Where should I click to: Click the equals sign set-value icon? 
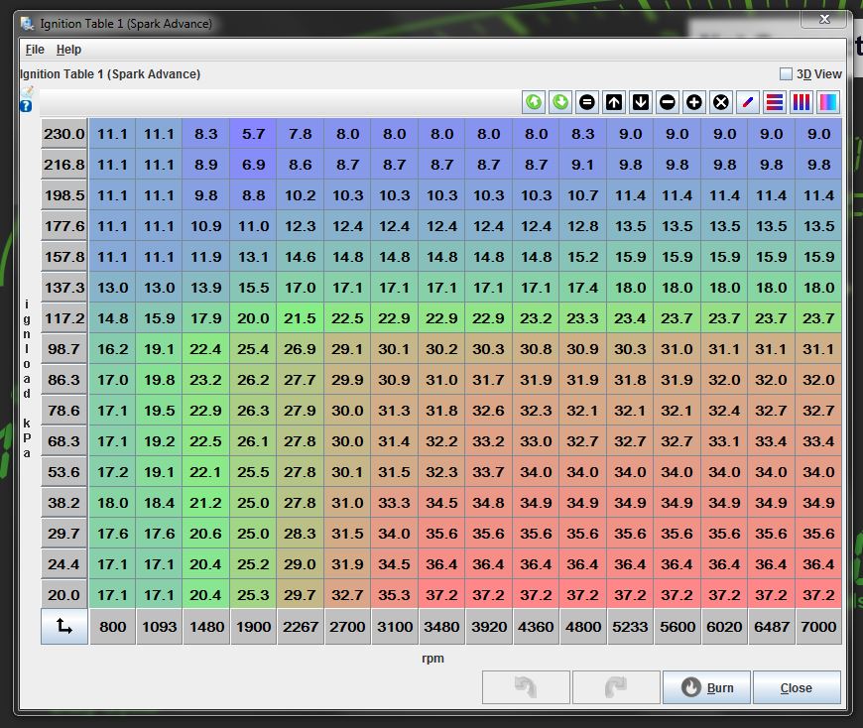[x=587, y=102]
